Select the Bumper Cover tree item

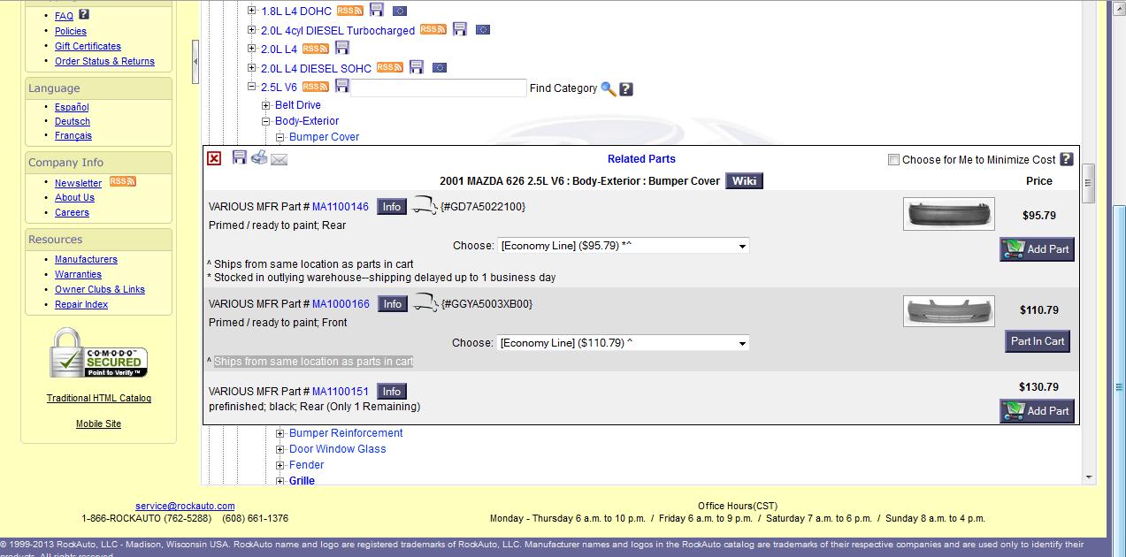click(x=324, y=137)
